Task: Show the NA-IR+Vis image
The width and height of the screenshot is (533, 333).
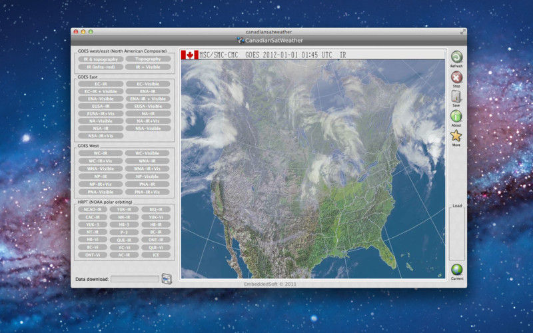Action: [148, 121]
